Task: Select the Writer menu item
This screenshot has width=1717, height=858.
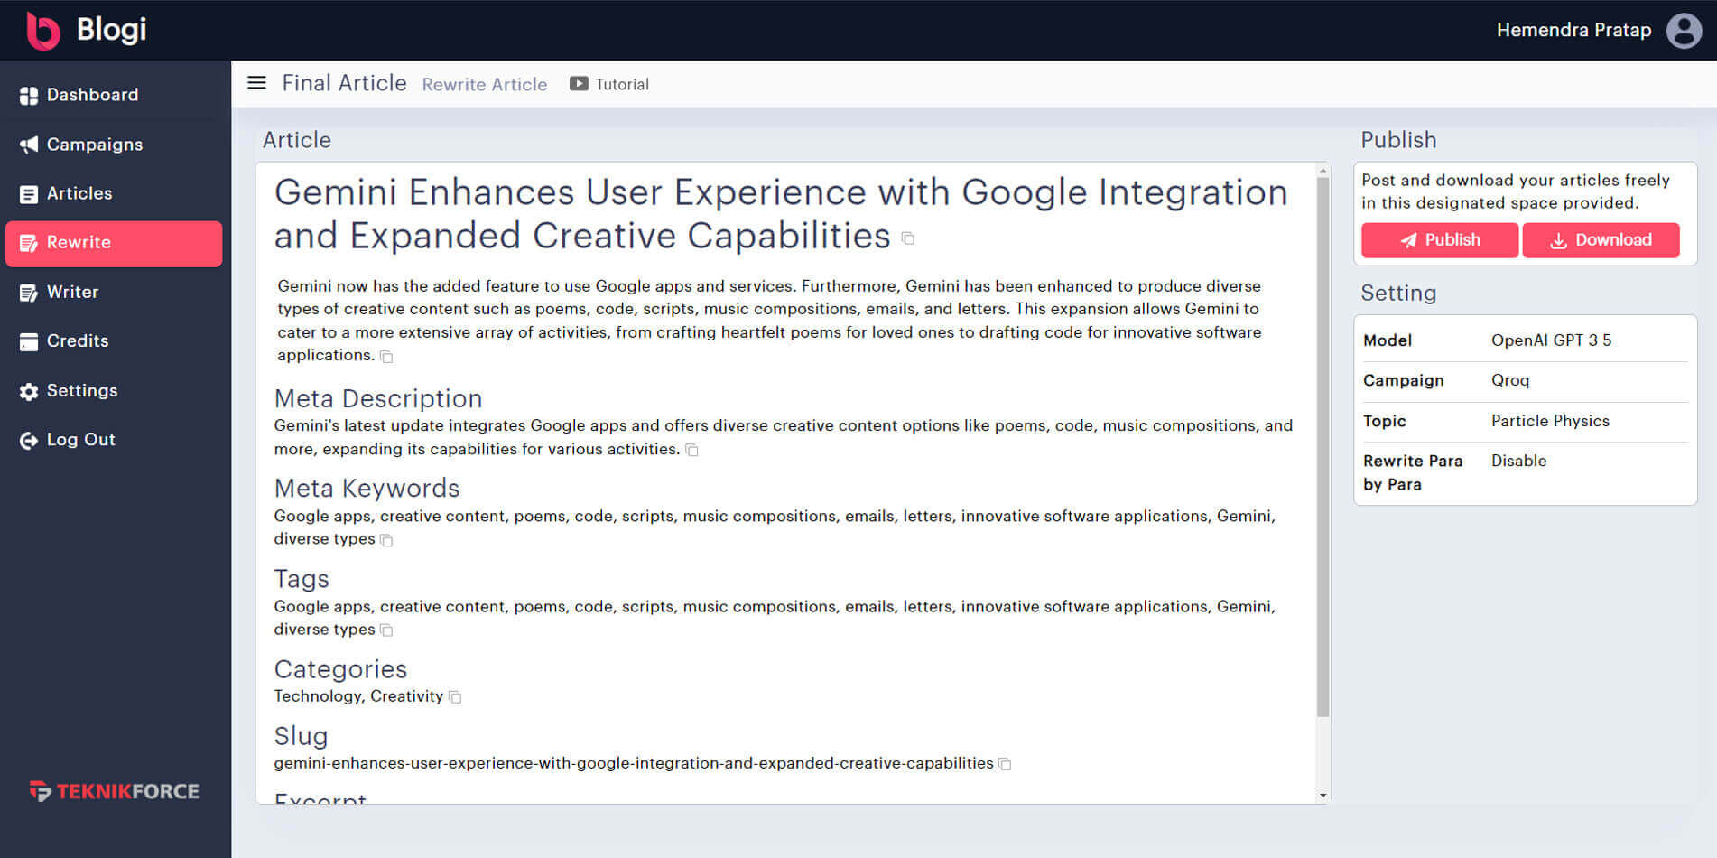Action: [72, 292]
